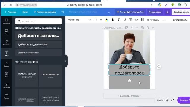190x107 pixels.
Task: Open the Photos sidebar panel
Action: [x=7, y=32]
